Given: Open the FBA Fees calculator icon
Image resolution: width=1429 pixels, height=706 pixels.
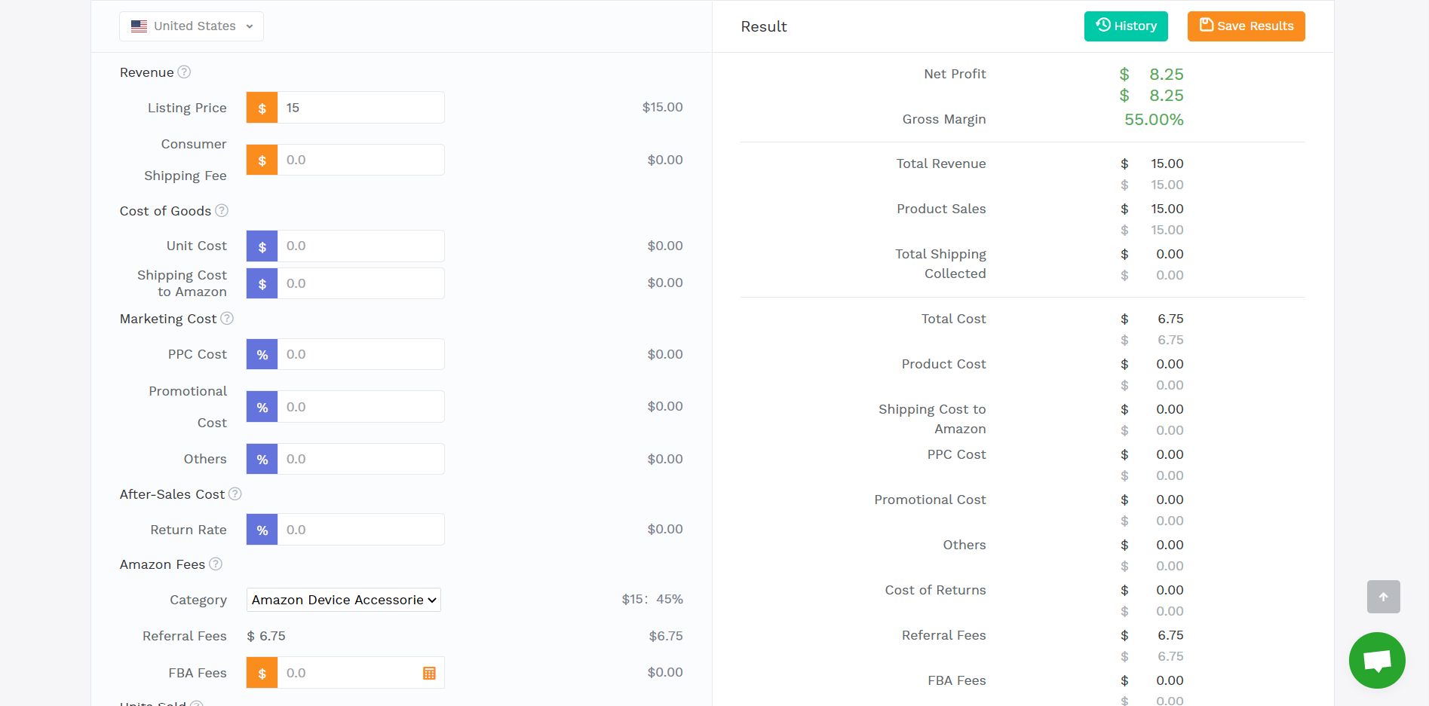Looking at the screenshot, I should pyautogui.click(x=429, y=673).
